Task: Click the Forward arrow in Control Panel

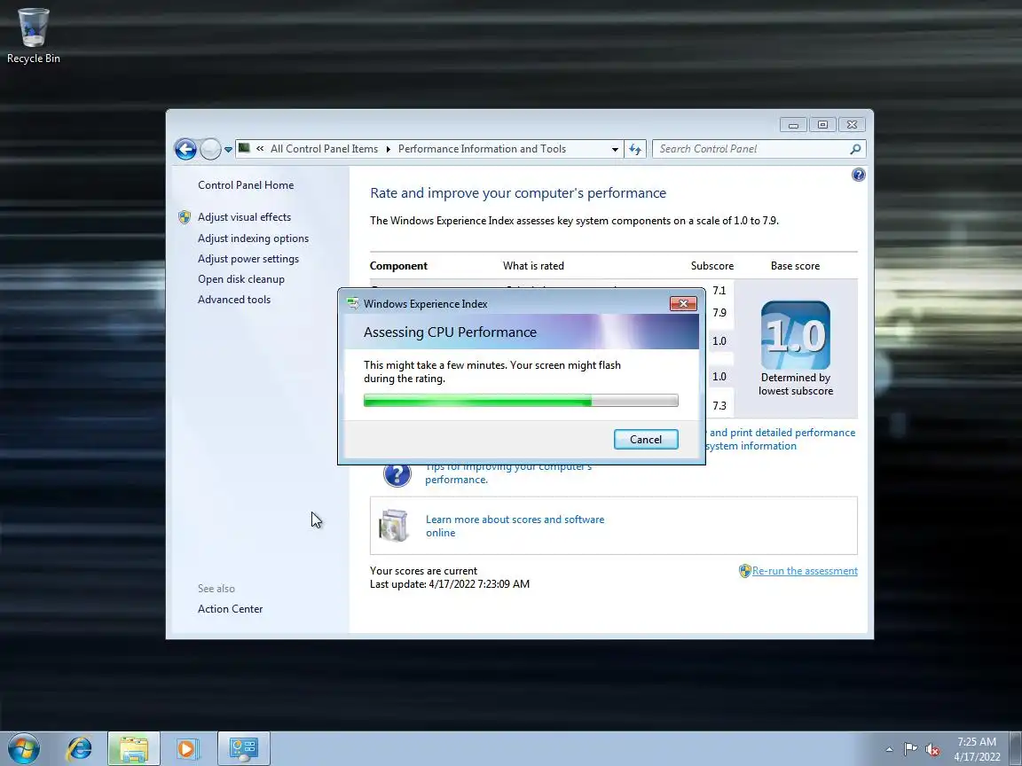Action: click(x=210, y=149)
